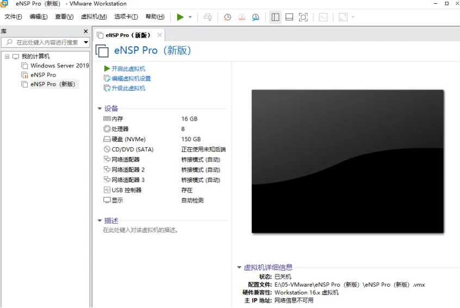Open the 查看(V) menu

coord(64,17)
